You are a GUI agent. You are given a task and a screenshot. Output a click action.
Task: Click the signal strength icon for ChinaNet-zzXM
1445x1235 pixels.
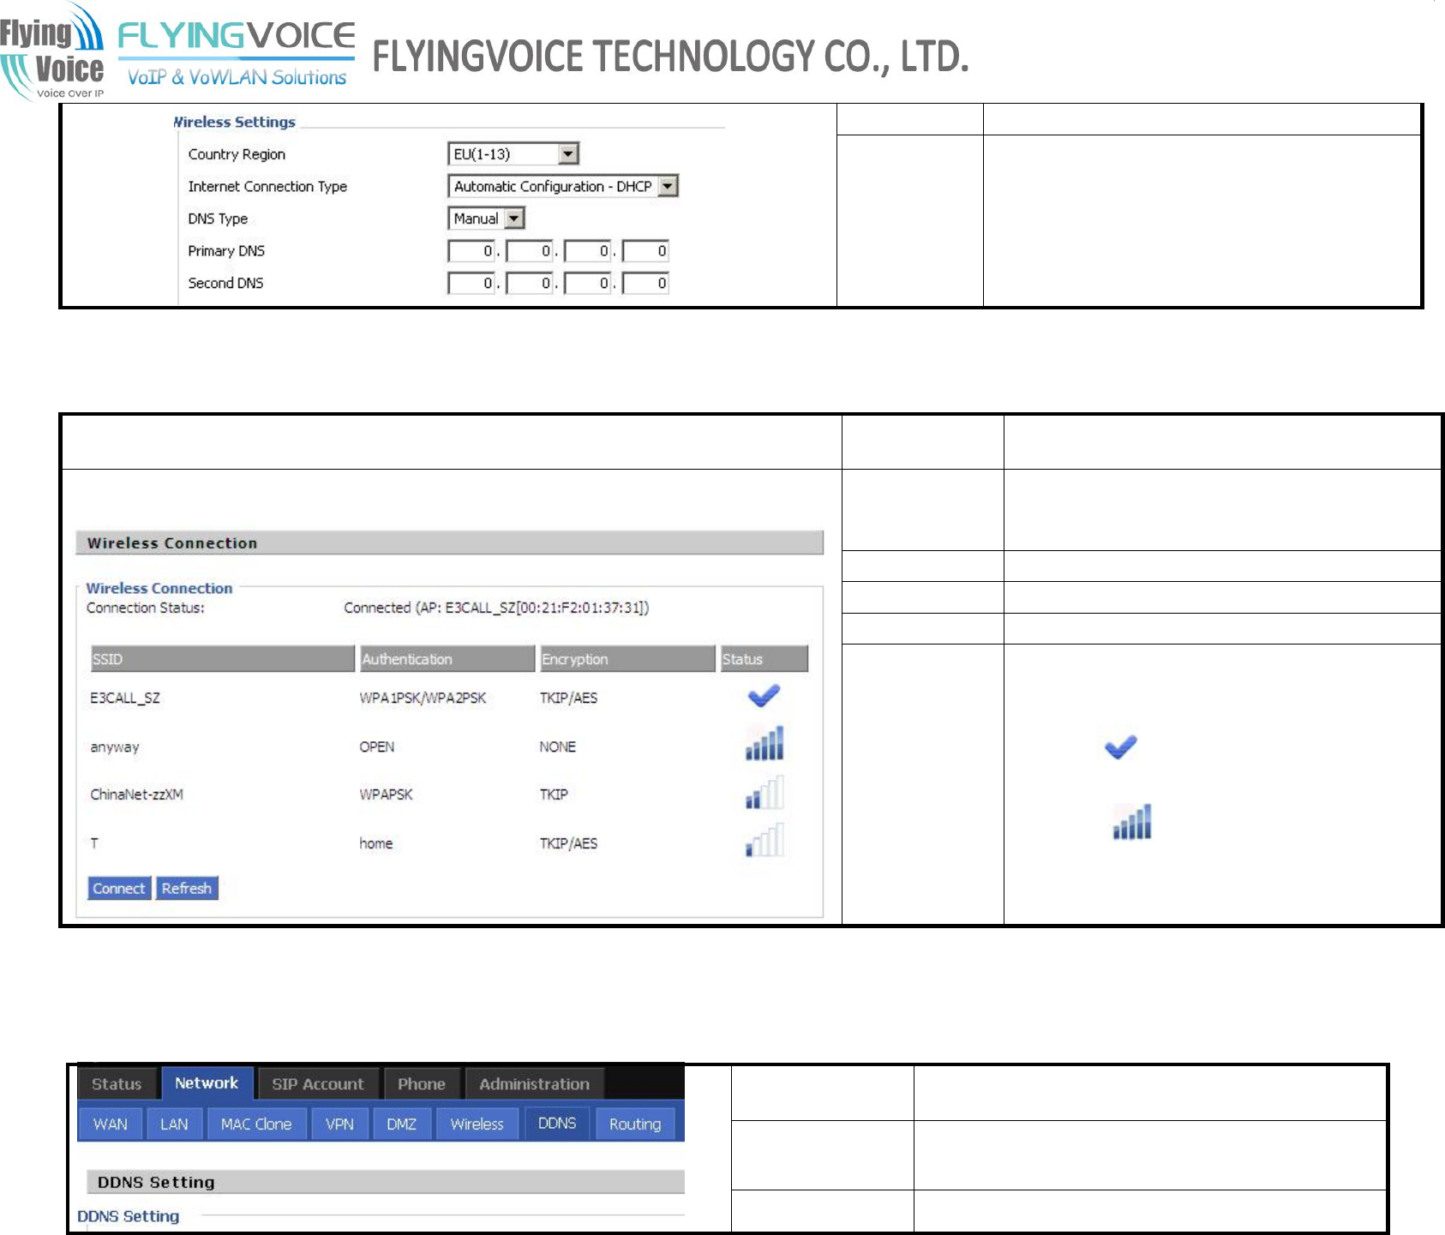pos(764,793)
